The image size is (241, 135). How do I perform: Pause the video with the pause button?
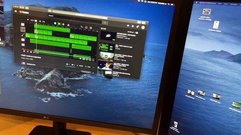(24, 51)
